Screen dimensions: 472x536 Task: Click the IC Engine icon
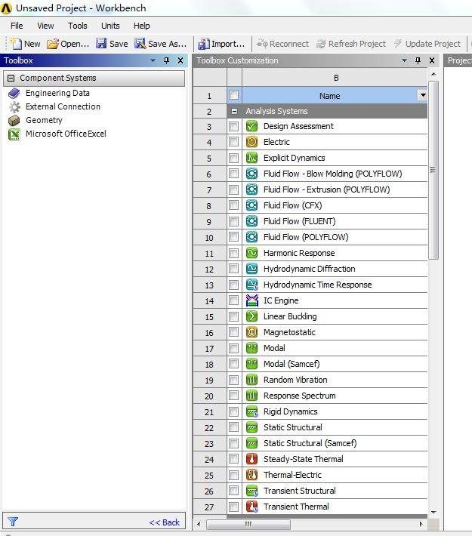coord(252,300)
